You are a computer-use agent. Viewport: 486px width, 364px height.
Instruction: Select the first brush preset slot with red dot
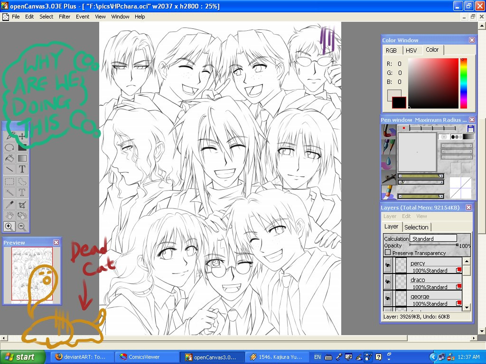403,128
